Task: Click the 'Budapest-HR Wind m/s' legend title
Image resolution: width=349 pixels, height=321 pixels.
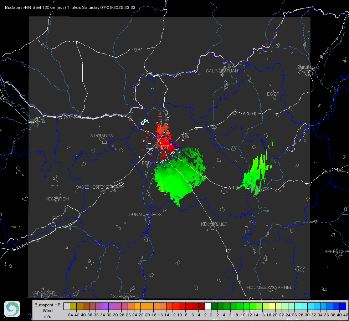Action: (47, 311)
